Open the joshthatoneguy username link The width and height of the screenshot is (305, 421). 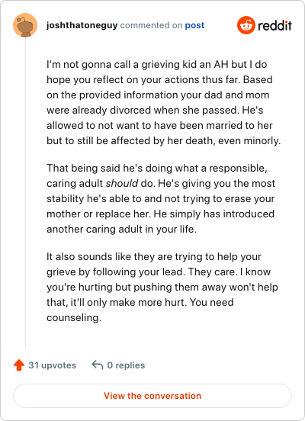[x=82, y=25]
